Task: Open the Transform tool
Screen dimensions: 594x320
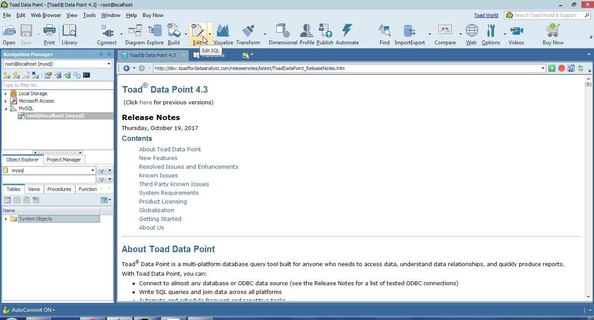Action: [x=248, y=34]
